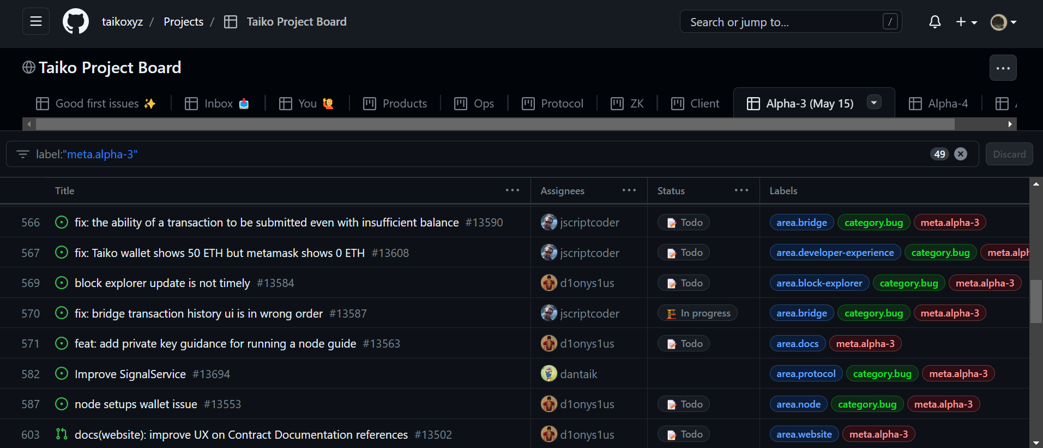Click the vertical scrollbar thumb

1036,302
